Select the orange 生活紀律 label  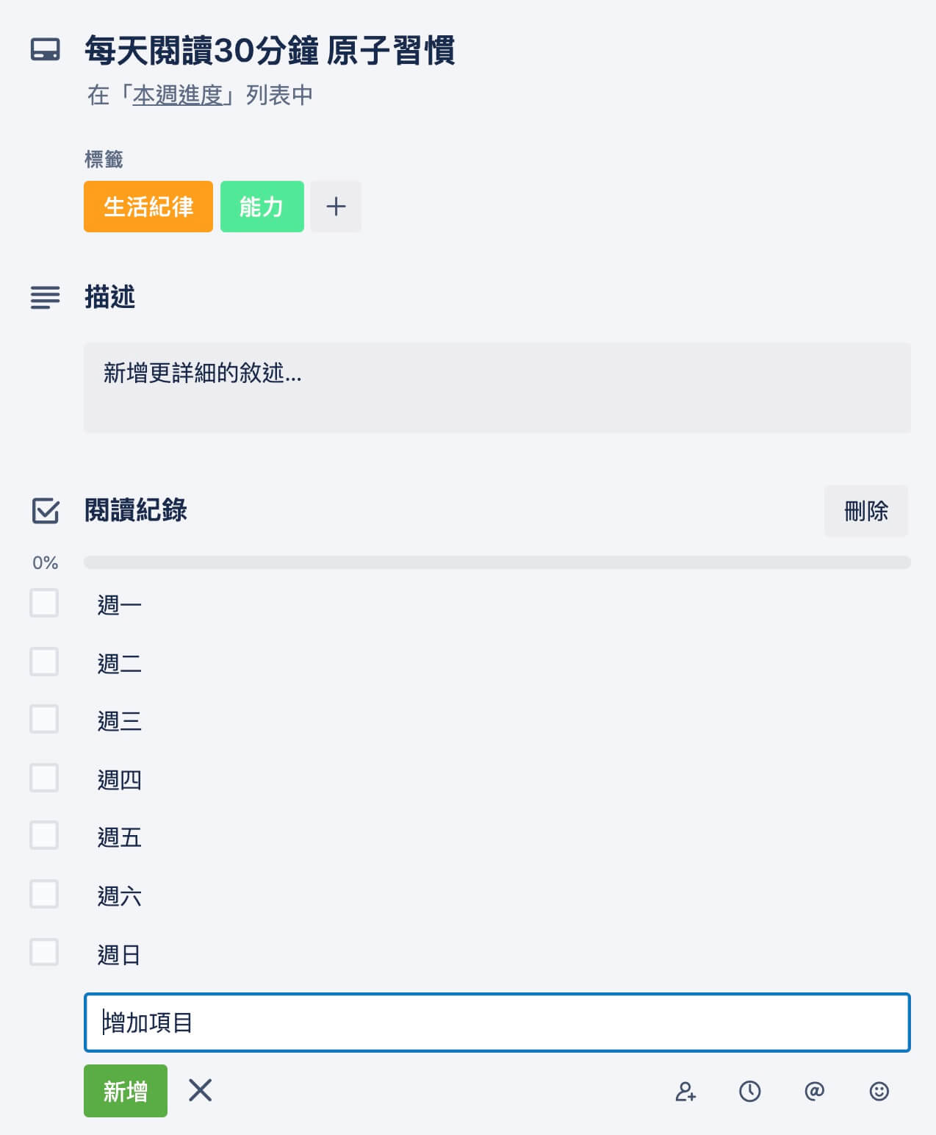148,207
